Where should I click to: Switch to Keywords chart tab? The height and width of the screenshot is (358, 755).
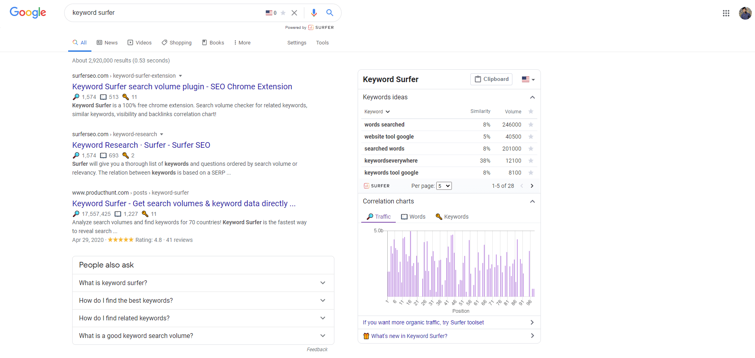(x=452, y=217)
